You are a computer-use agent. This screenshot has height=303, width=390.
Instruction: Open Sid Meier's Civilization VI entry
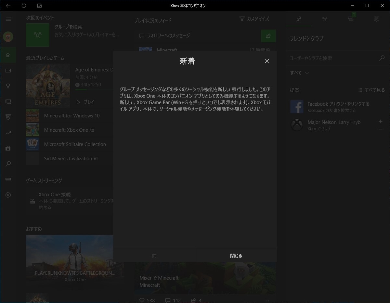(70, 159)
